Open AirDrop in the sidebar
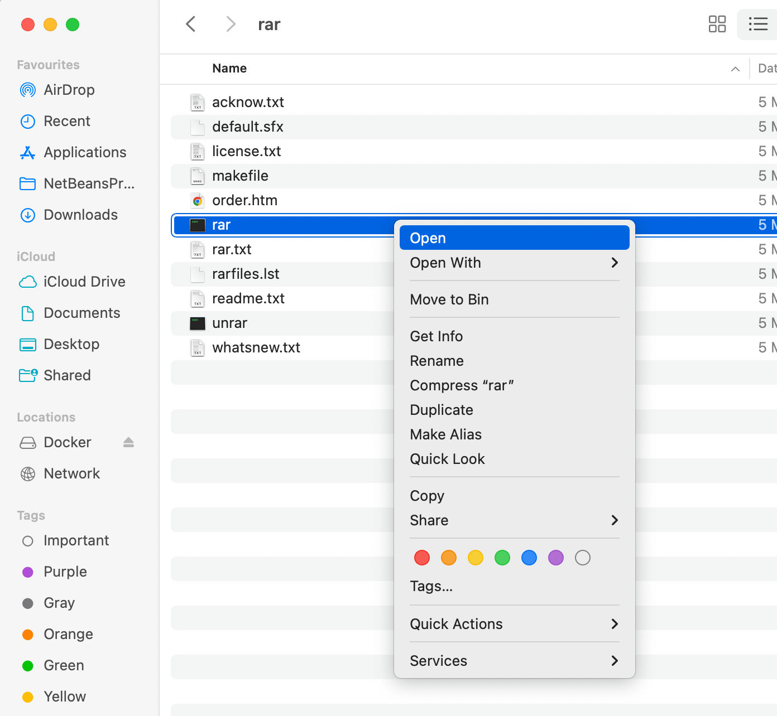Screen dimensions: 777x716 click(69, 90)
